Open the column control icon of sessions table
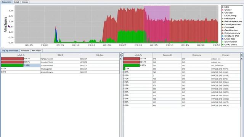Image resolution: width=244 pixels, height=137 pixels. (x=241, y=55)
